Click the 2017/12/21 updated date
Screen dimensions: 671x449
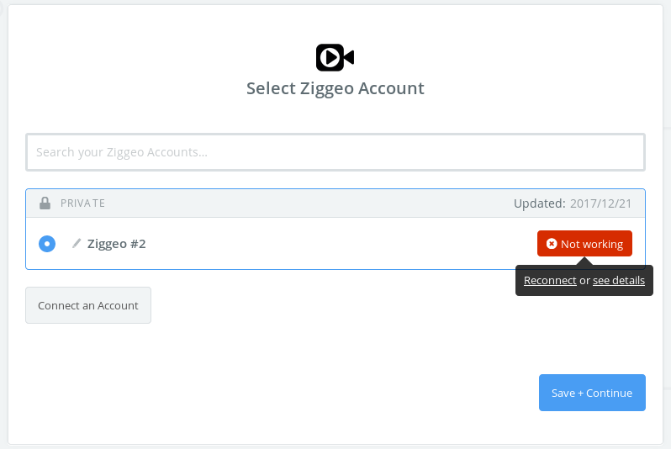click(x=601, y=203)
